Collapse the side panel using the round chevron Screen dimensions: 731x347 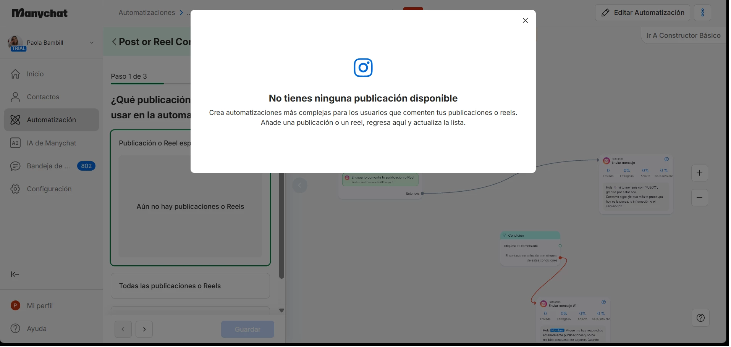point(300,186)
